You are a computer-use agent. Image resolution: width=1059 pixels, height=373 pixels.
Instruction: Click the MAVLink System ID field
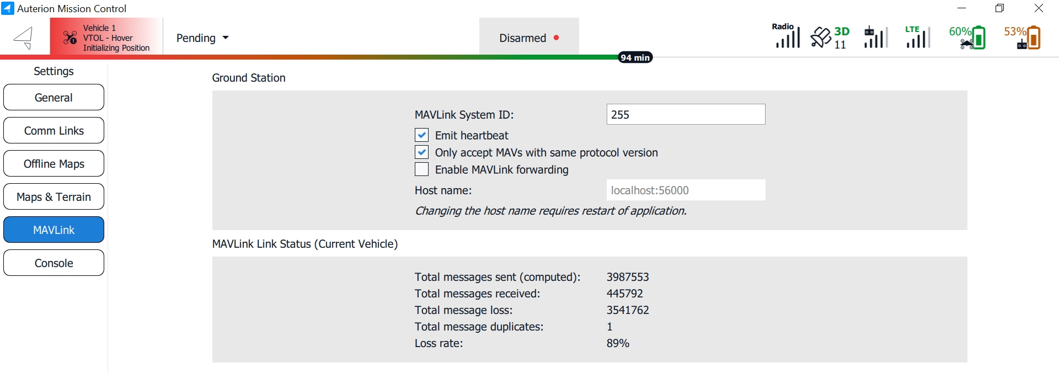coord(685,115)
